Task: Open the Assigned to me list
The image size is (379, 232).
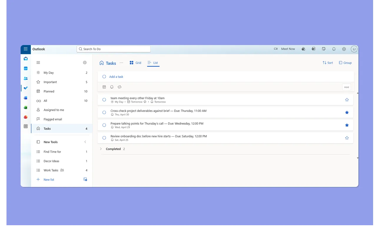Action: click(62, 110)
